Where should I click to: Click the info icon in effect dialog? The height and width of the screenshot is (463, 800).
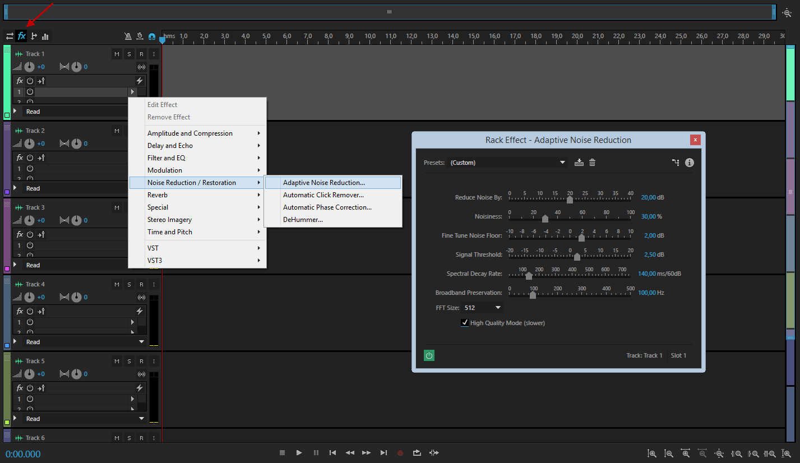pos(690,163)
